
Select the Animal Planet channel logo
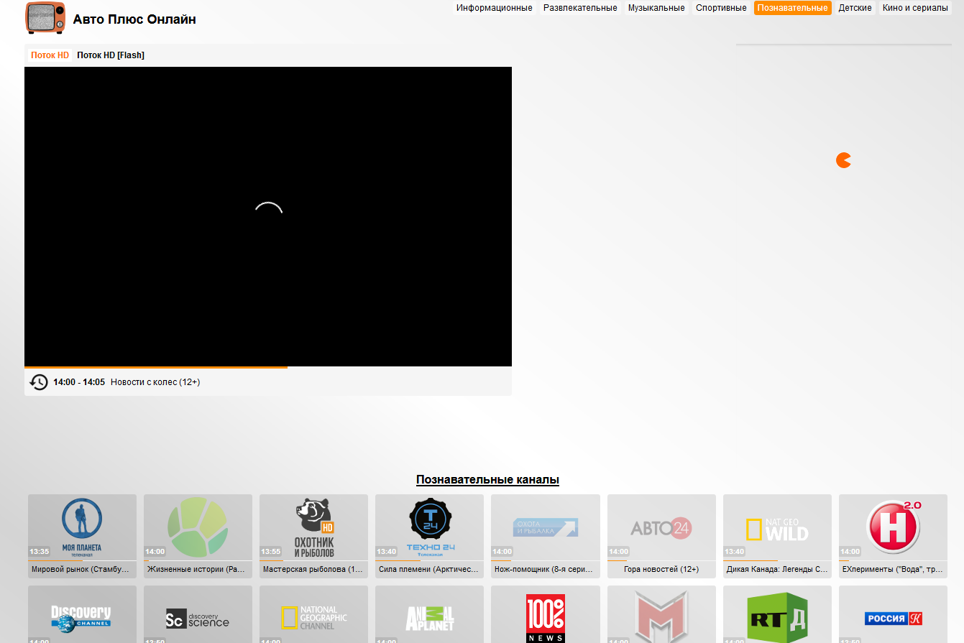(429, 618)
